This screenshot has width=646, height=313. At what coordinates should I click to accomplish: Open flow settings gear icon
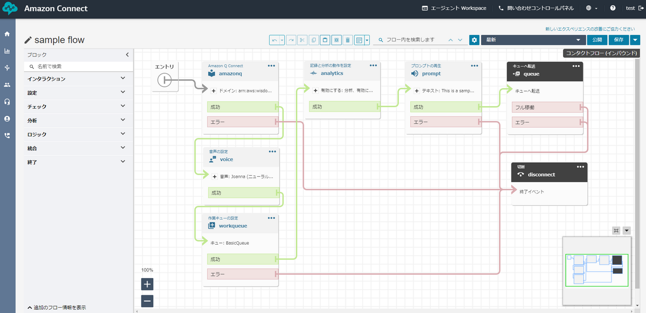pos(474,40)
